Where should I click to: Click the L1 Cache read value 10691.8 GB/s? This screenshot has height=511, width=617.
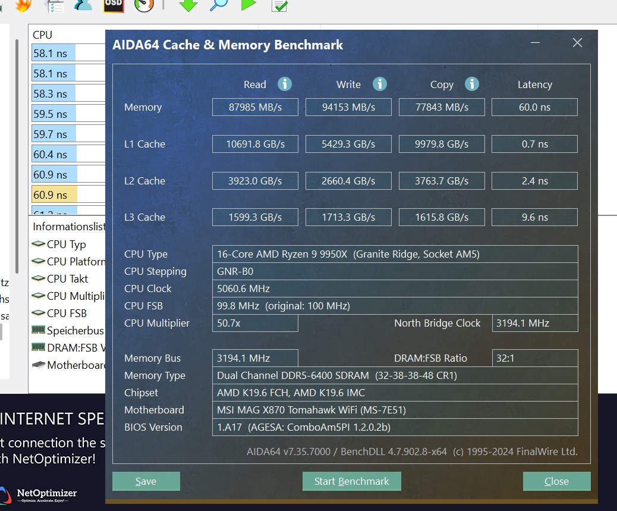point(255,144)
